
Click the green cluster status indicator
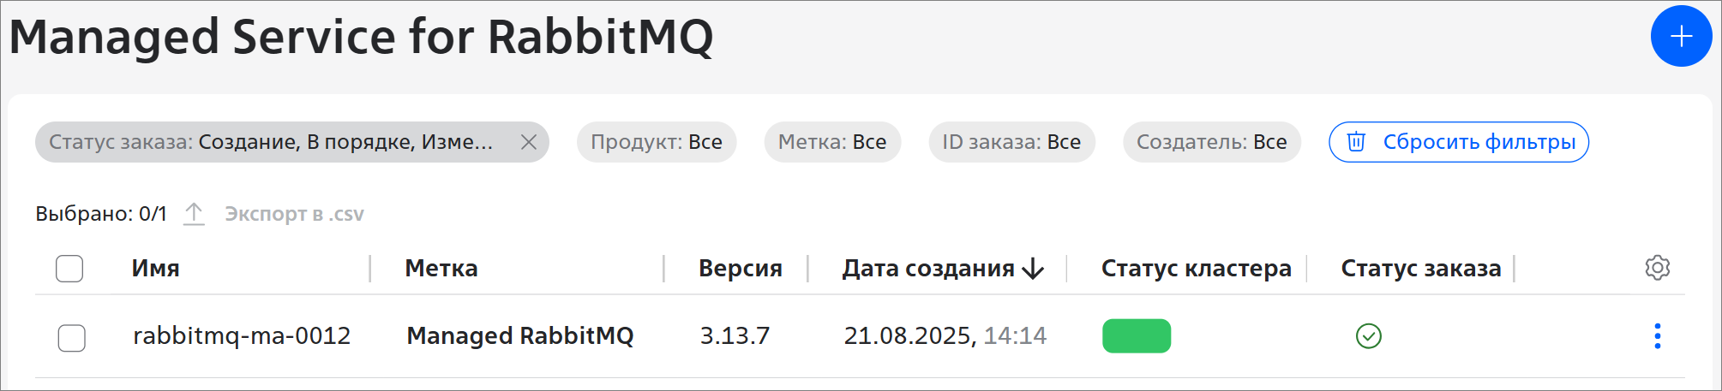point(1136,336)
